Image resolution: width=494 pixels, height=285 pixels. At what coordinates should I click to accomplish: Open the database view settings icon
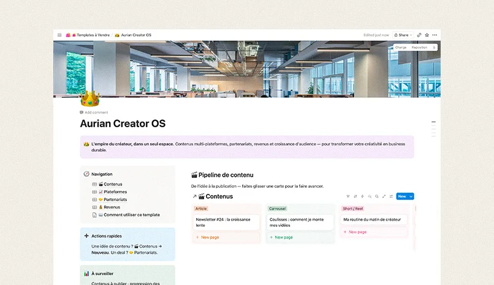point(391,196)
